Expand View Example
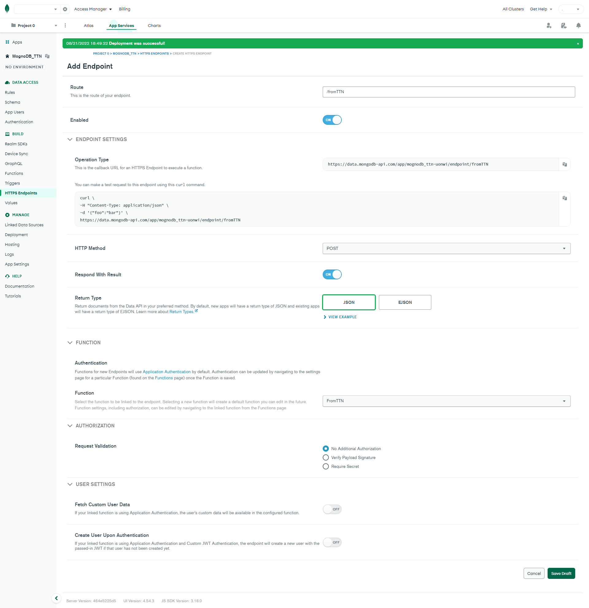Viewport: 589px width, 608px height. [x=340, y=317]
